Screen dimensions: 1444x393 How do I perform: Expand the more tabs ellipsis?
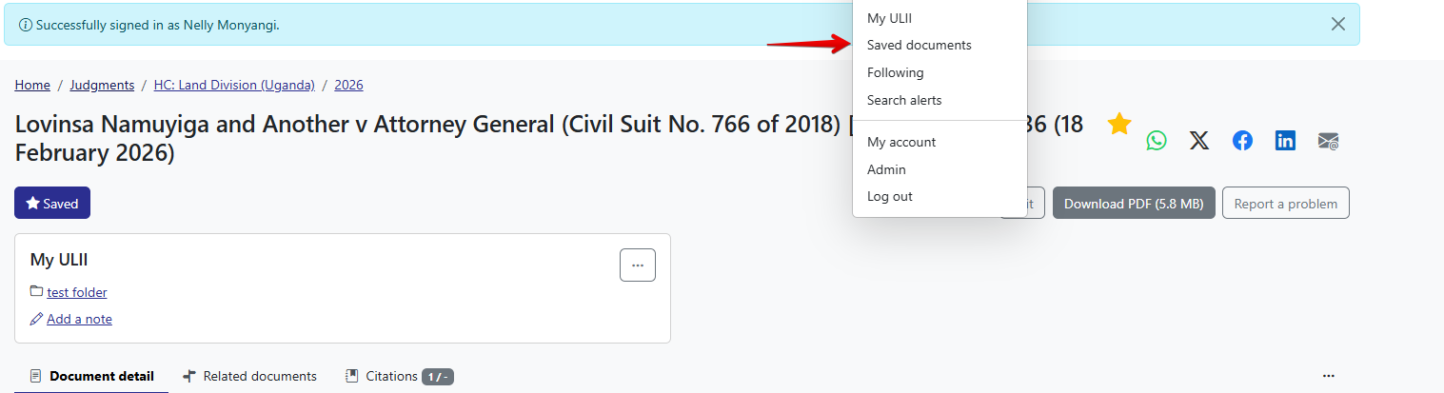(1328, 376)
